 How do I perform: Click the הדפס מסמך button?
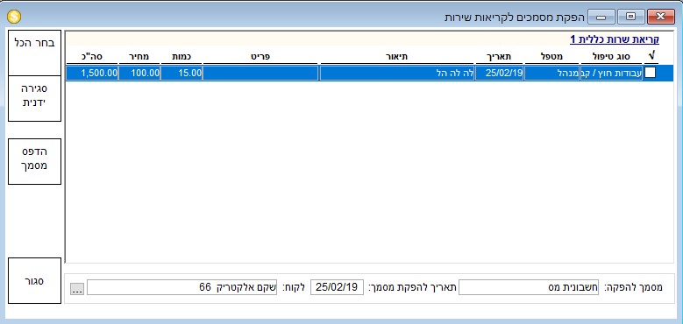(34, 161)
